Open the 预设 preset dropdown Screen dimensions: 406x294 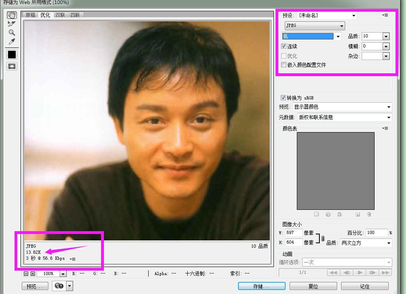(327, 16)
